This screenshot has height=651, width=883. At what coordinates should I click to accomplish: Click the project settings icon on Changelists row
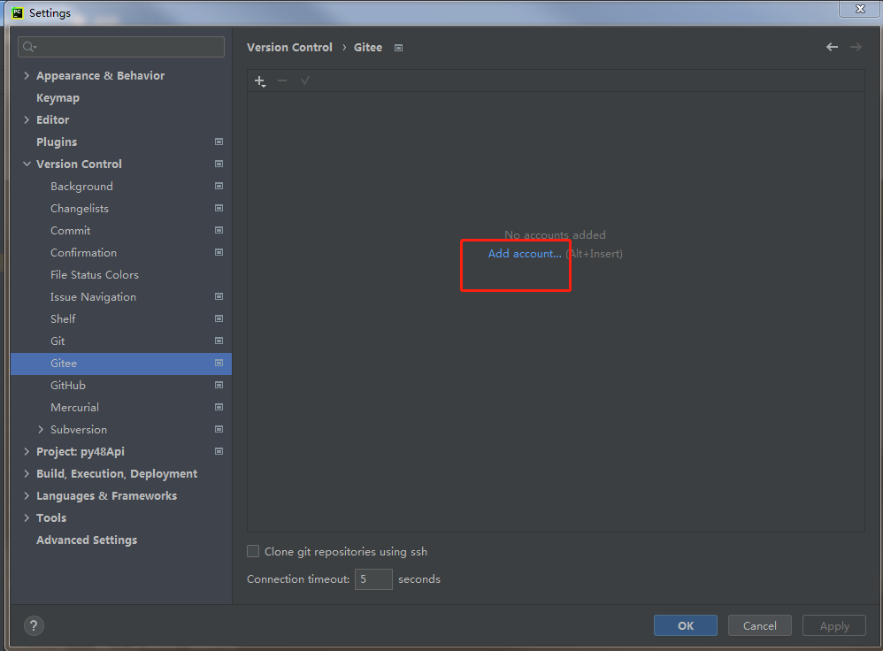219,209
